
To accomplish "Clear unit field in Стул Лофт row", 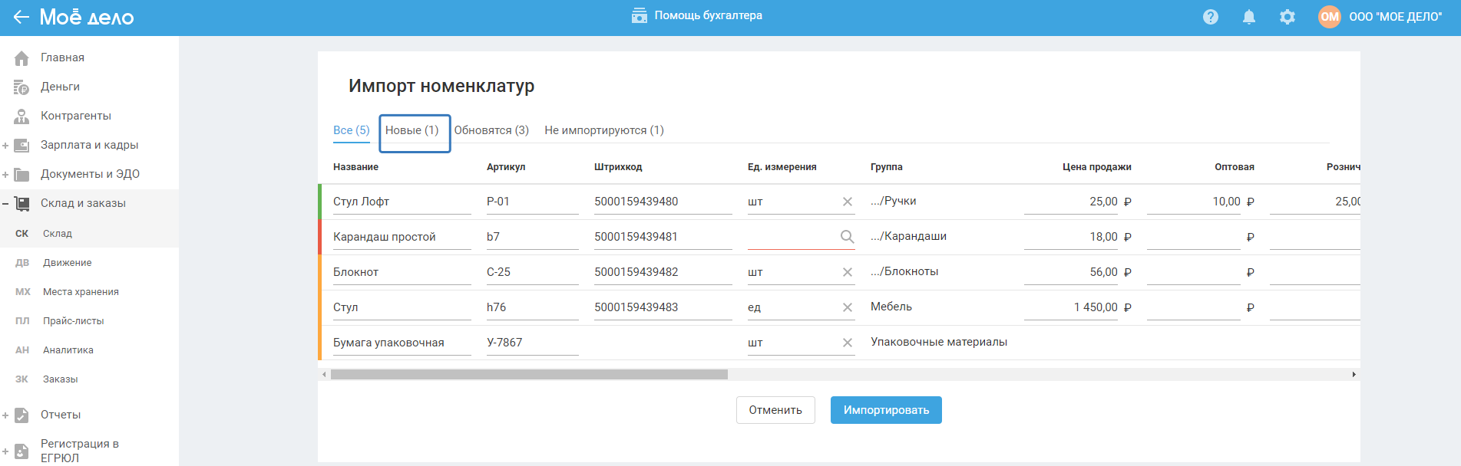I will [x=848, y=202].
